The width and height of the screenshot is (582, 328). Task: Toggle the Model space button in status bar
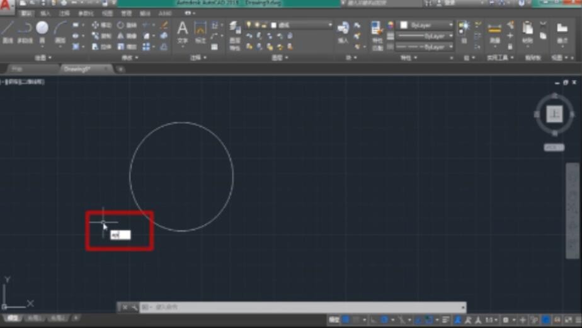[x=334, y=320]
